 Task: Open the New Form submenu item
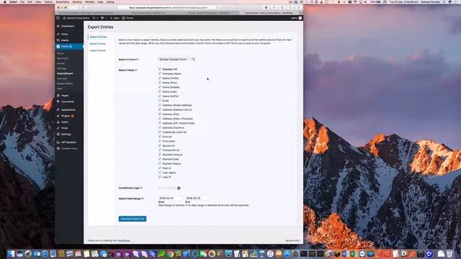tap(63, 58)
